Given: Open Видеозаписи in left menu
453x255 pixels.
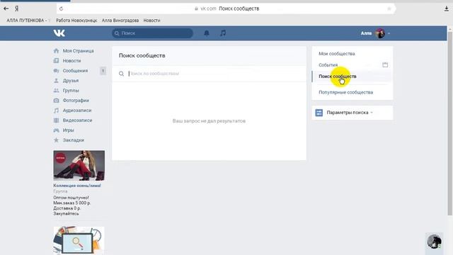Looking at the screenshot, I should (x=77, y=120).
